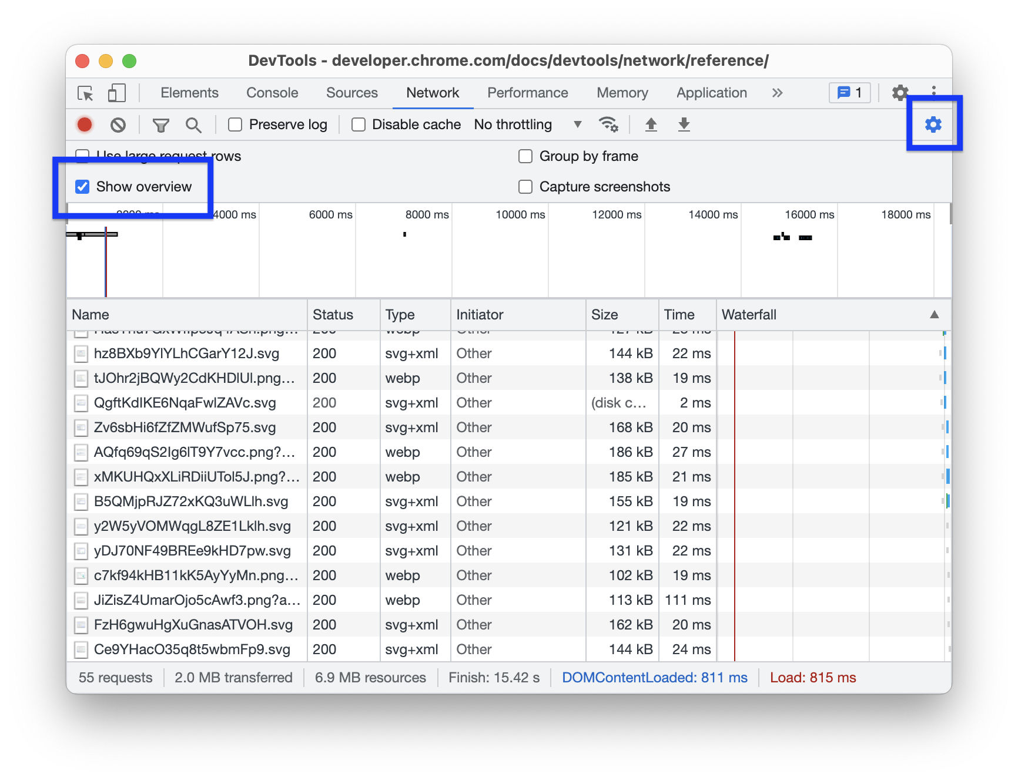Open the network filter funnel
Image resolution: width=1018 pixels, height=781 pixels.
click(160, 124)
